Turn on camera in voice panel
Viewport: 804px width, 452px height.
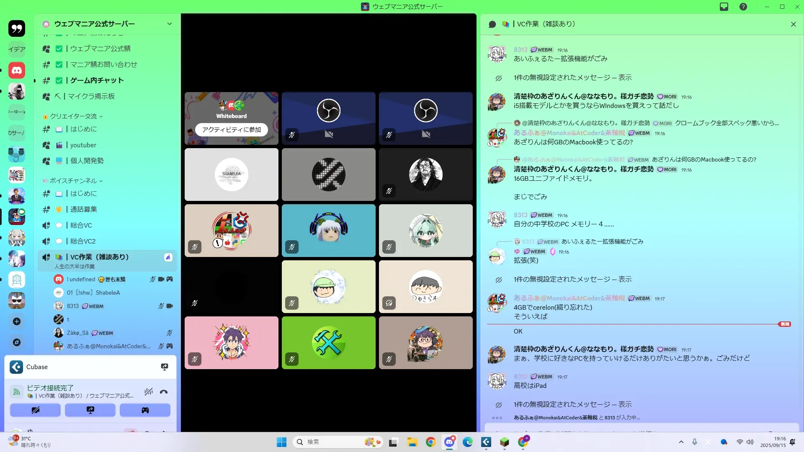click(35, 410)
